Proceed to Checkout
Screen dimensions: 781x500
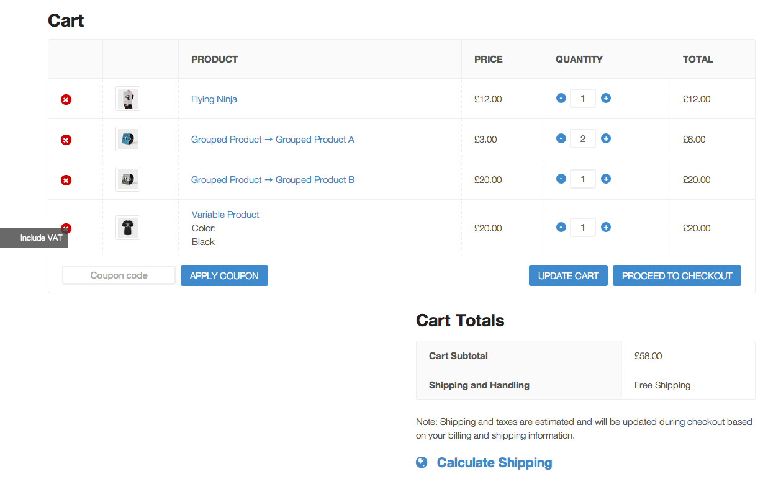pos(677,275)
